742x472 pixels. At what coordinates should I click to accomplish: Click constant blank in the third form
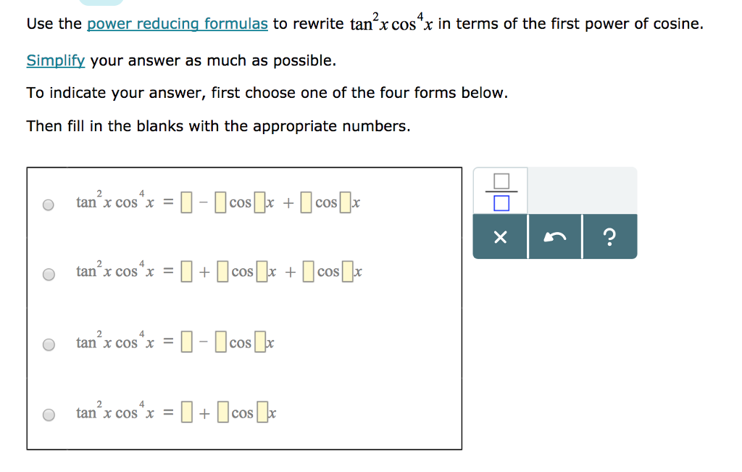pos(186,341)
